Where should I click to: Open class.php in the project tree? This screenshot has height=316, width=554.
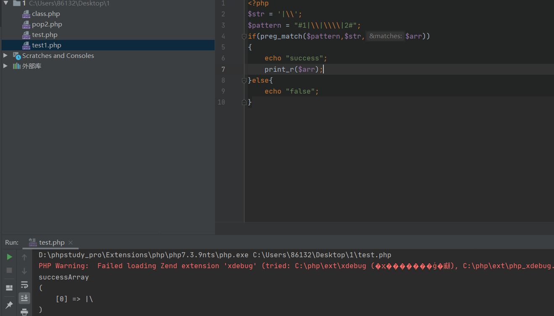point(46,14)
